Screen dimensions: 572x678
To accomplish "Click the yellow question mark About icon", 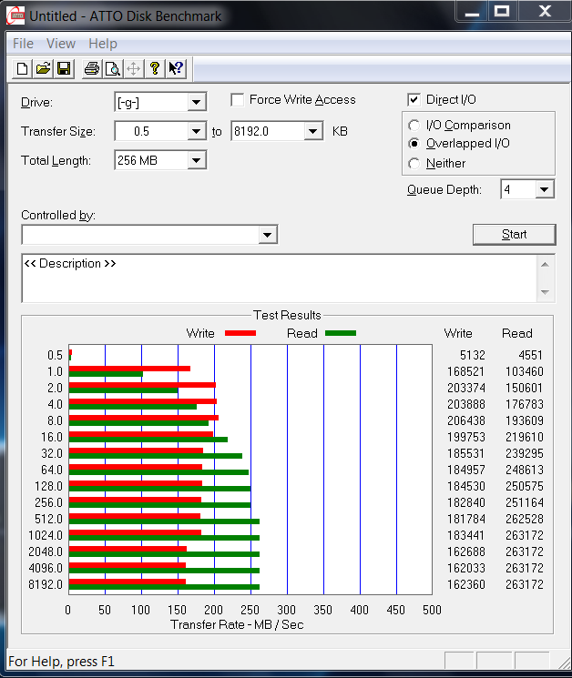I will [155, 68].
